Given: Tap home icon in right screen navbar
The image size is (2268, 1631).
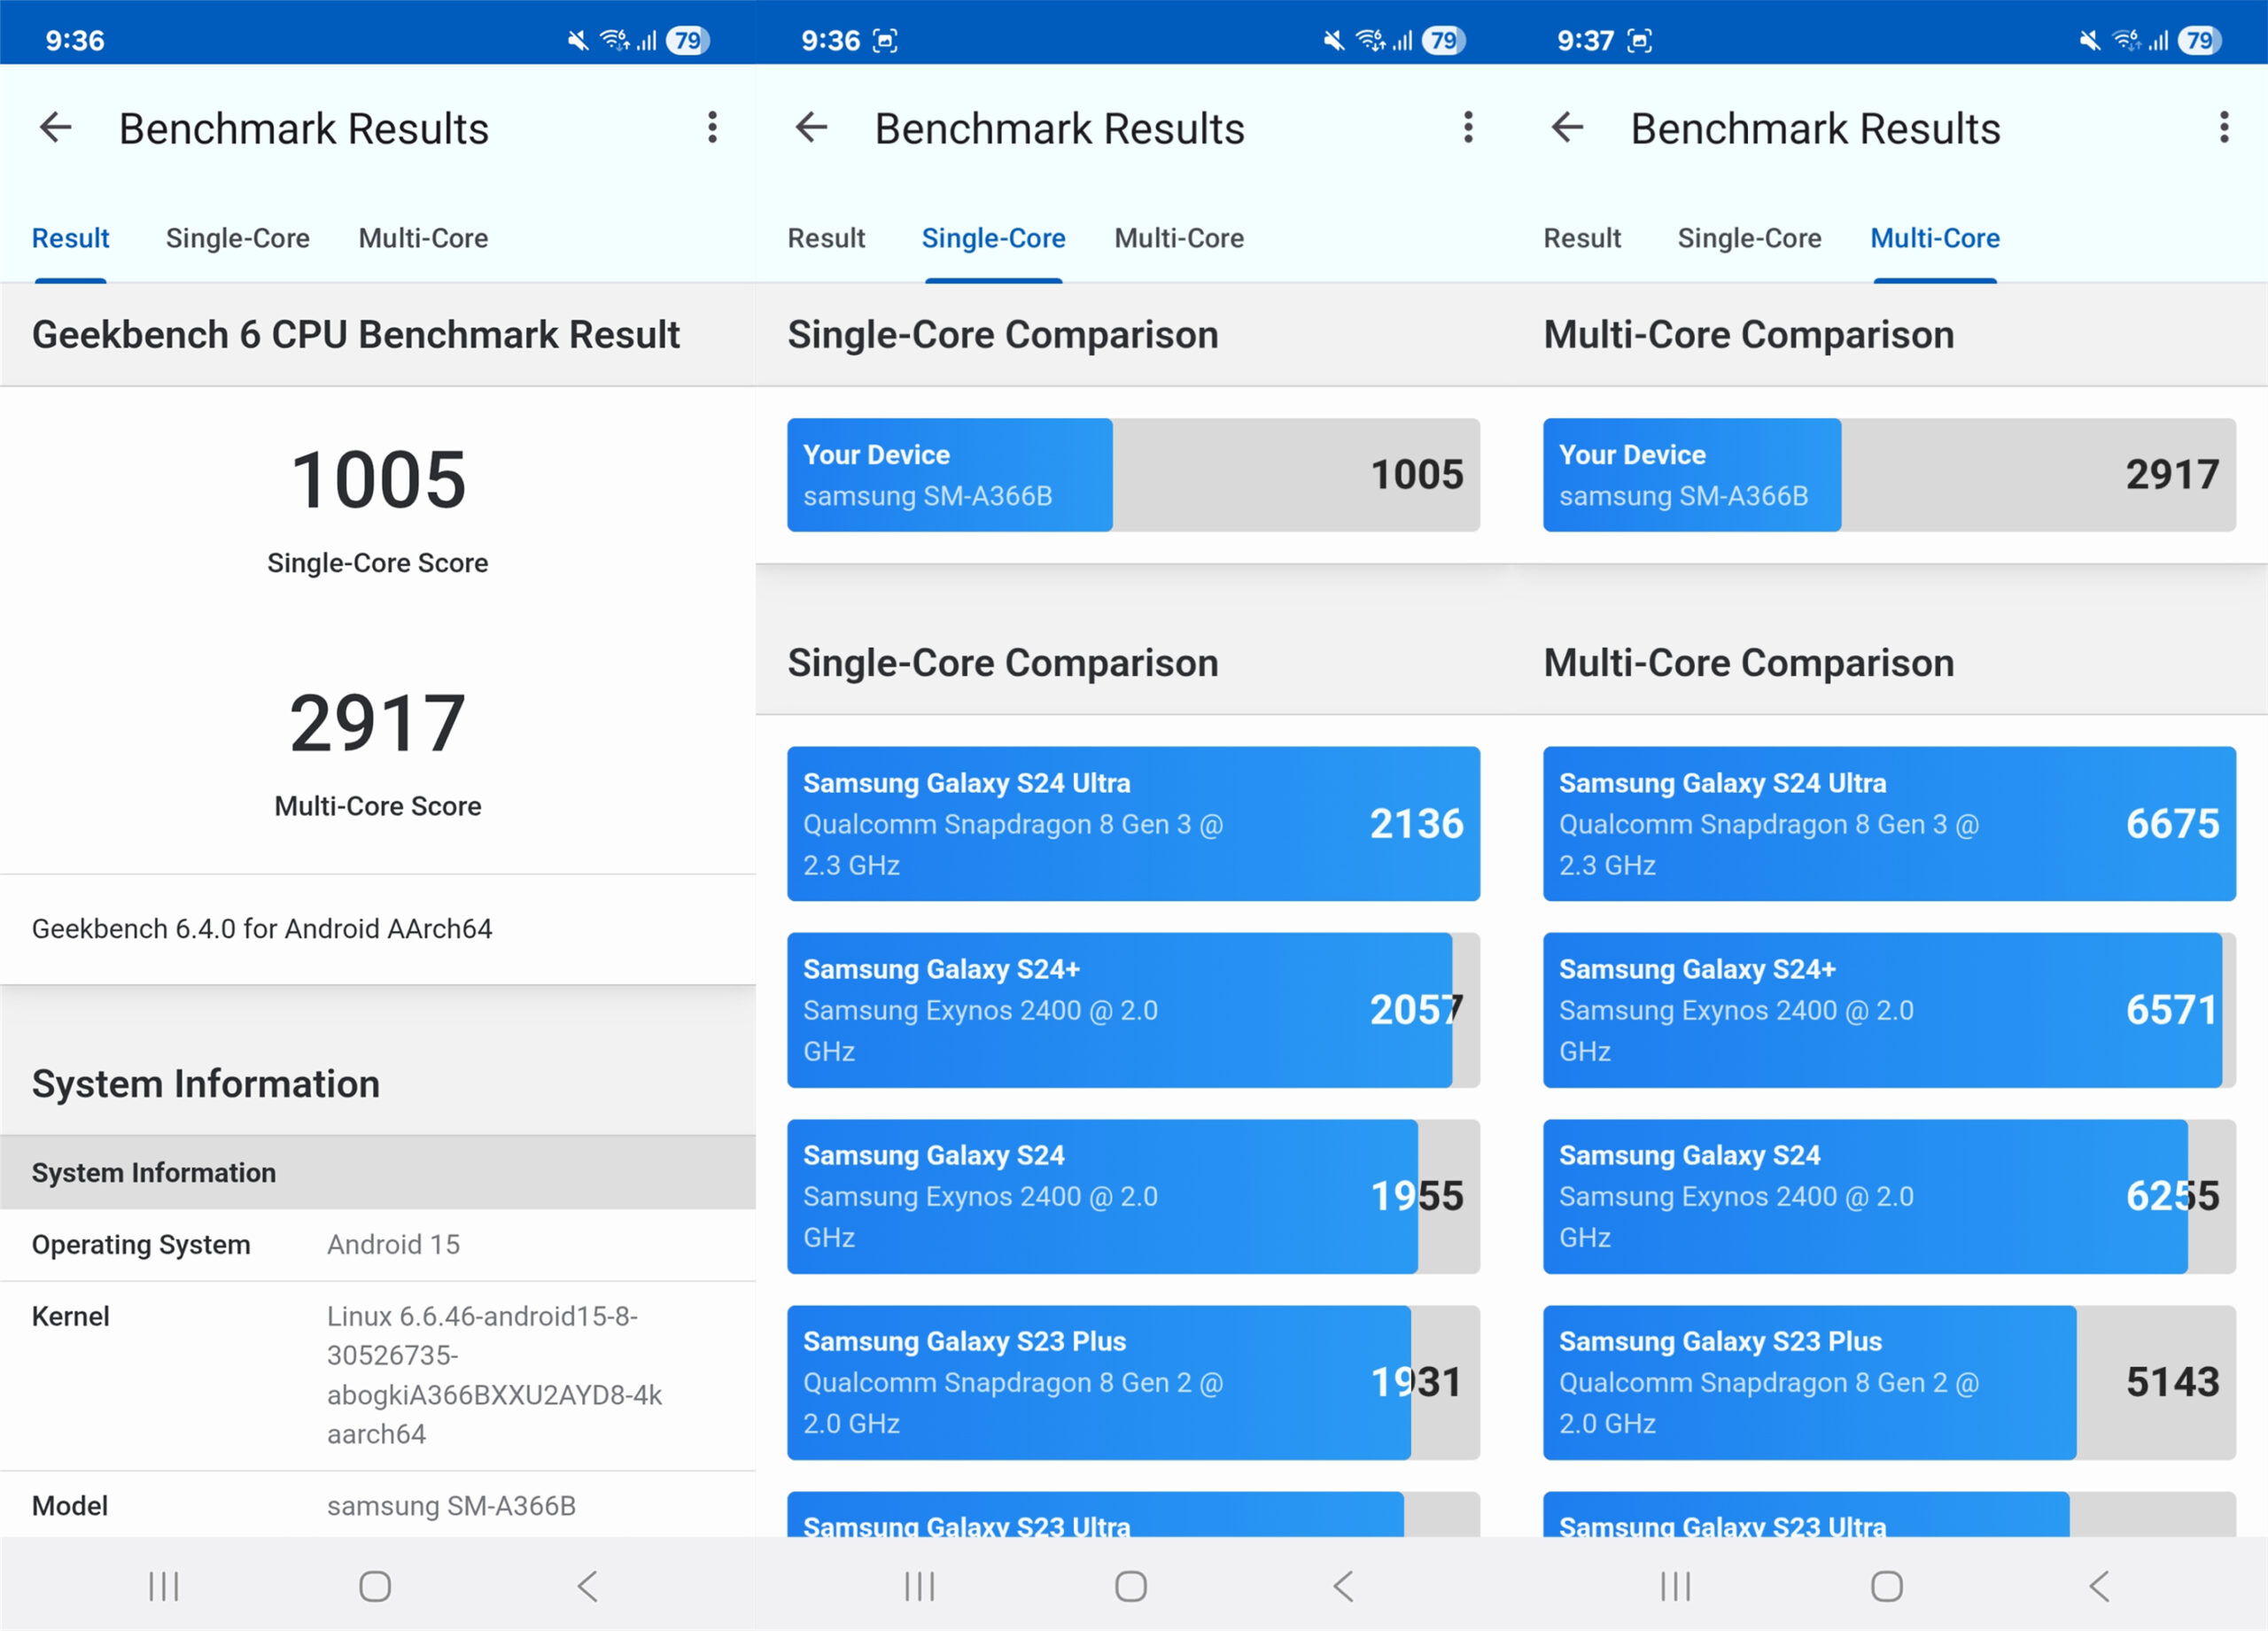Looking at the screenshot, I should coord(1887,1586).
